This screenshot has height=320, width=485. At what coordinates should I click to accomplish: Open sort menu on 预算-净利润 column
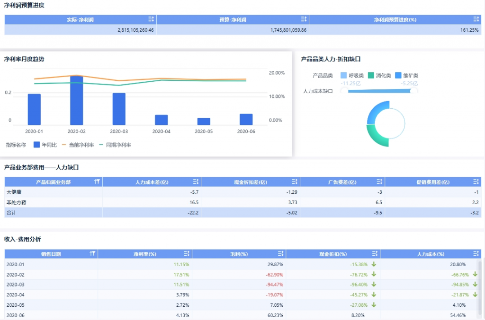(304, 19)
